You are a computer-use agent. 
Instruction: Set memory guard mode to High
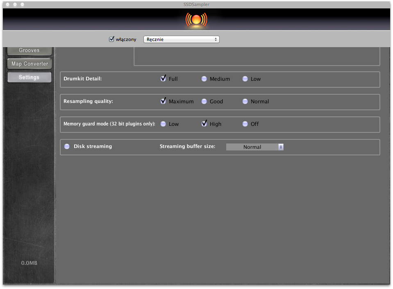(x=204, y=123)
